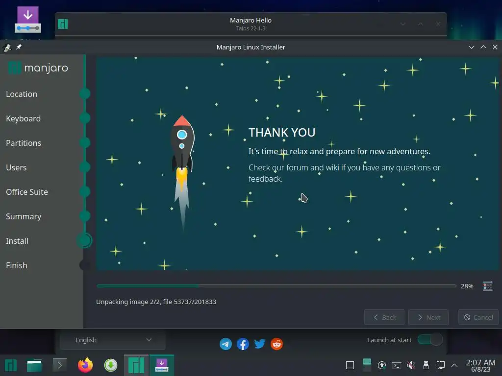The height and width of the screenshot is (376, 502).
Task: Maximize the Manjaro Hello window
Action: [x=421, y=24]
